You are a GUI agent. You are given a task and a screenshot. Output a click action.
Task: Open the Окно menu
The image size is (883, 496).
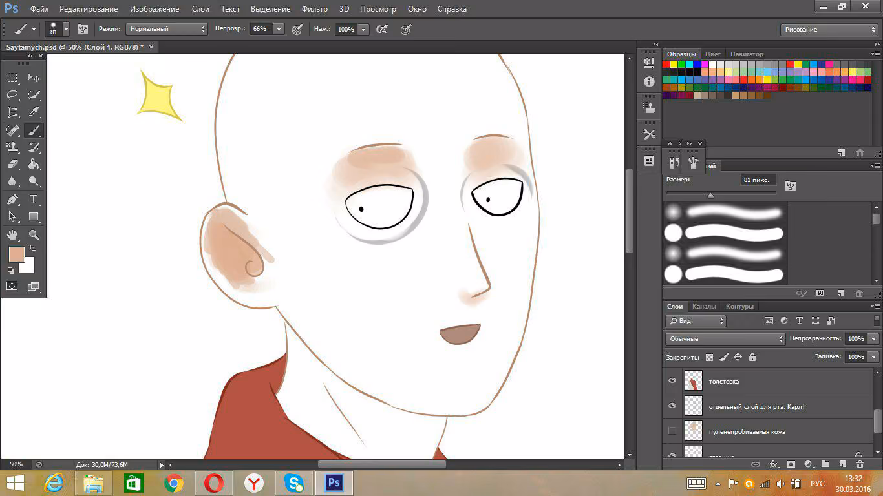[417, 9]
